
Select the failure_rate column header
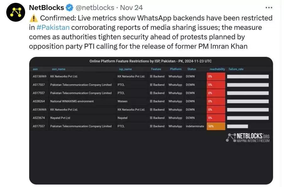236,69
